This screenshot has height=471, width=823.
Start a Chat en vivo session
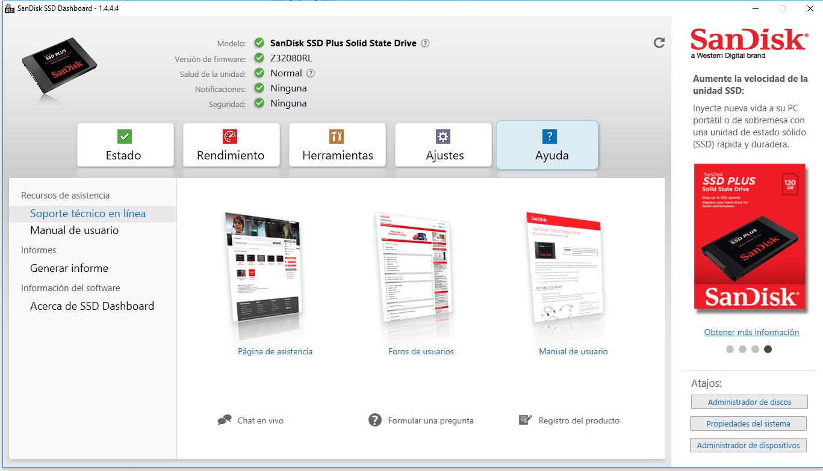point(260,420)
